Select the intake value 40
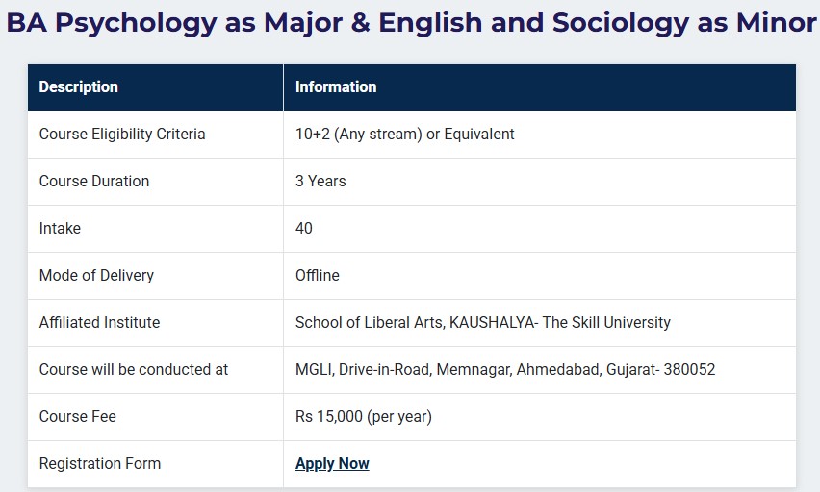This screenshot has width=820, height=492. click(x=304, y=229)
